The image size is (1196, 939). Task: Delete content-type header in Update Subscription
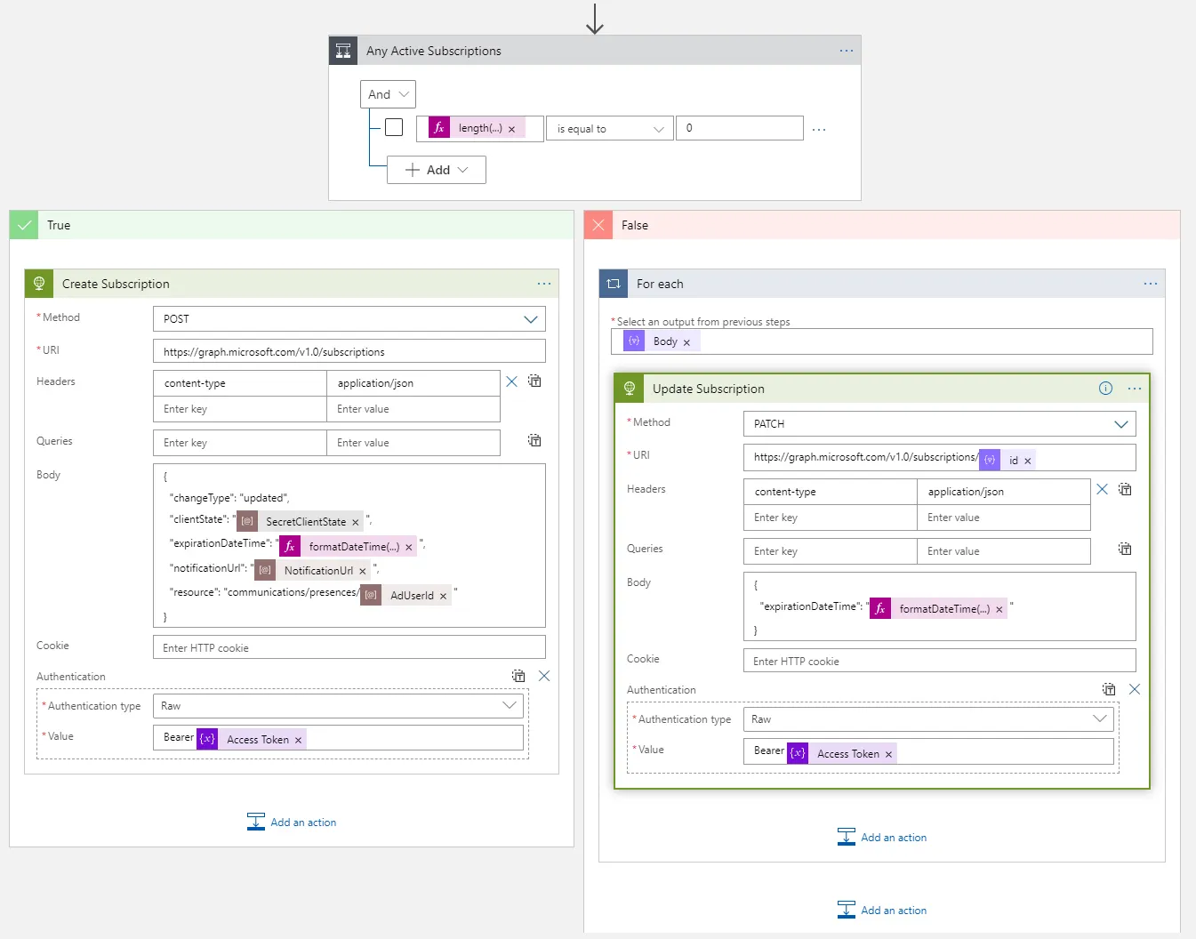click(1102, 489)
